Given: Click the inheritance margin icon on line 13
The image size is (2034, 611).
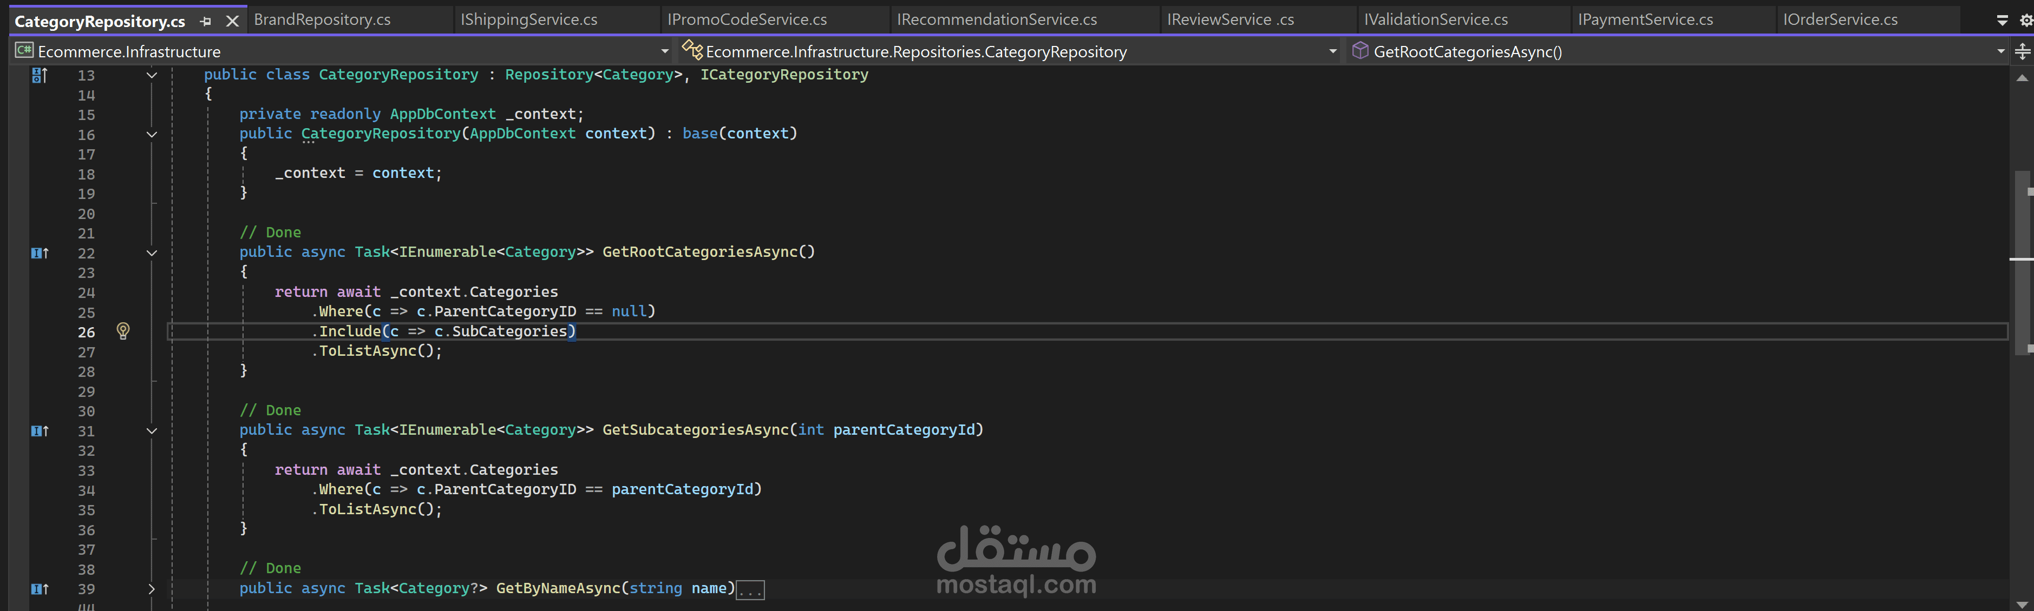Looking at the screenshot, I should (x=40, y=75).
